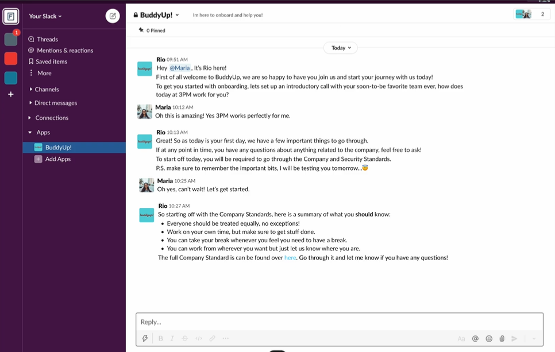Click the 10:13 AM timestamp
The image size is (555, 352).
(x=178, y=132)
